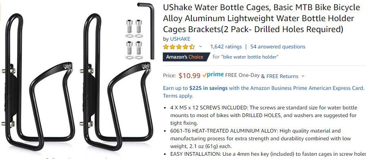Click the hex key in product image

(x=148, y=31)
